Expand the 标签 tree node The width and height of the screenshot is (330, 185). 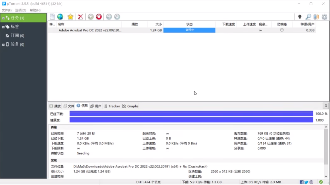(x=3, y=27)
